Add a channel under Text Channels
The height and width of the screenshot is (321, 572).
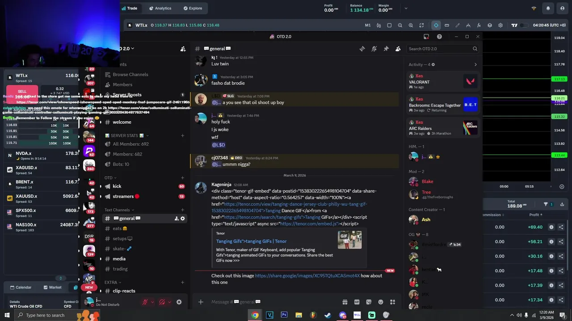[182, 210]
